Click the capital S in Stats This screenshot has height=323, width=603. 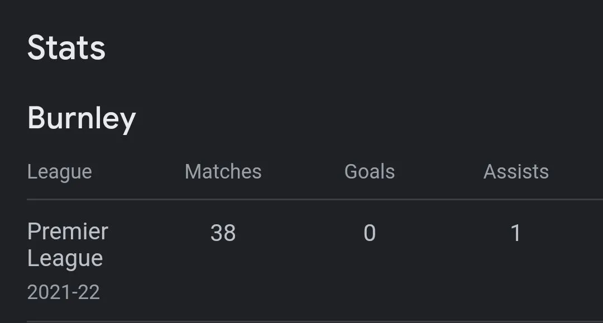37,48
